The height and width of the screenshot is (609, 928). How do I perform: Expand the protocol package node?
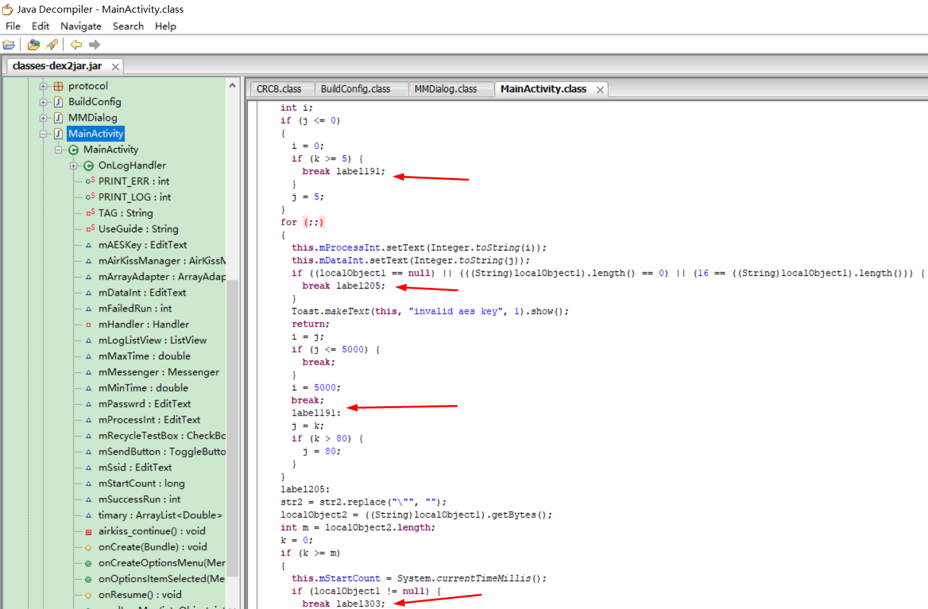(x=43, y=86)
